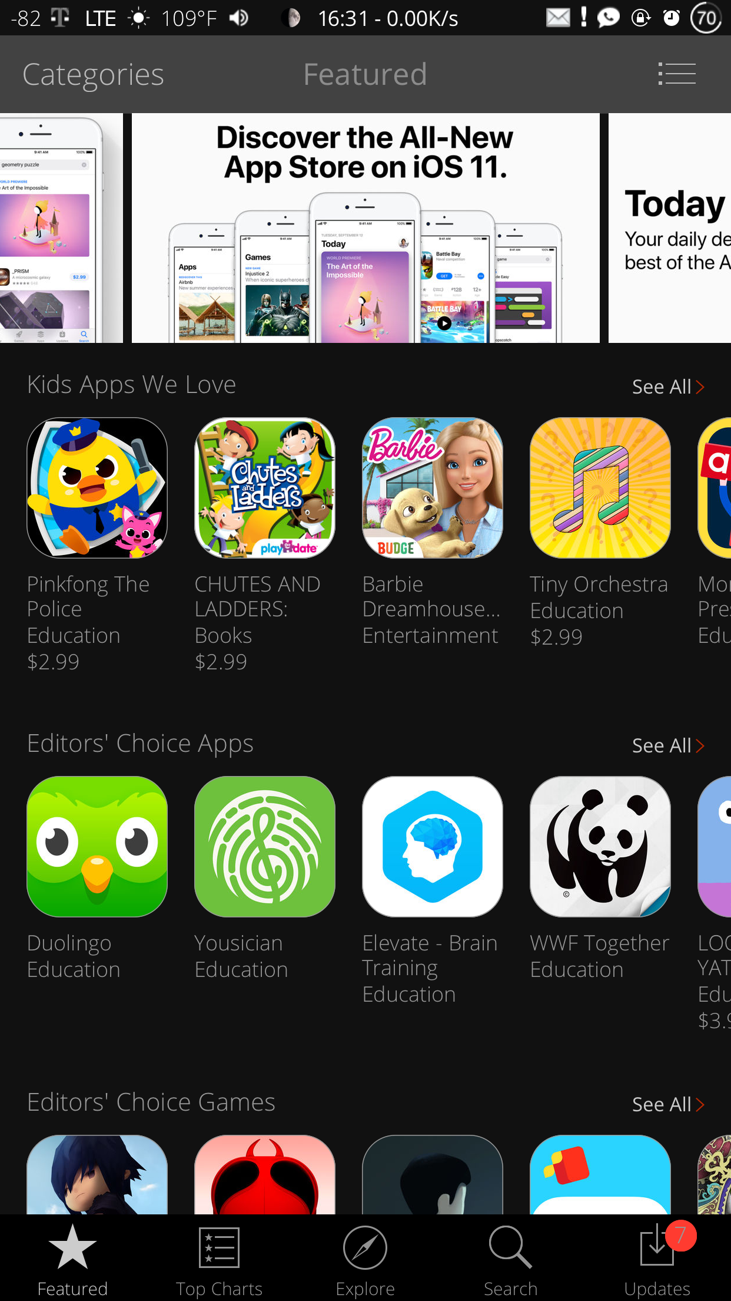Tap the Chutes and Ladders icon
This screenshot has height=1301, width=731.
click(265, 488)
